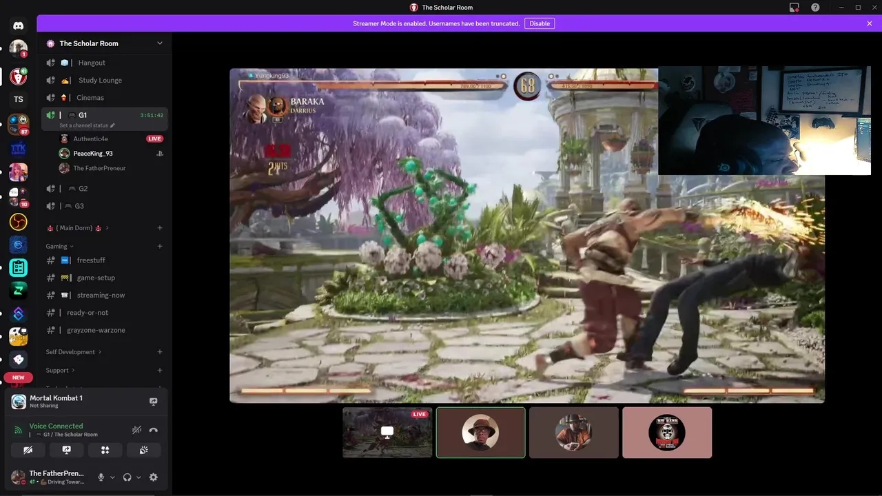This screenshot has height=496, width=882.
Task: Select the LIVE stream thumbnail tile
Action: click(x=387, y=433)
